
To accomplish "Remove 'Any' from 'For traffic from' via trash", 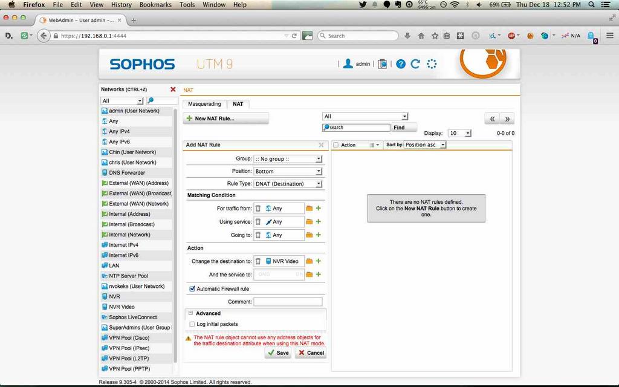I will [x=258, y=208].
